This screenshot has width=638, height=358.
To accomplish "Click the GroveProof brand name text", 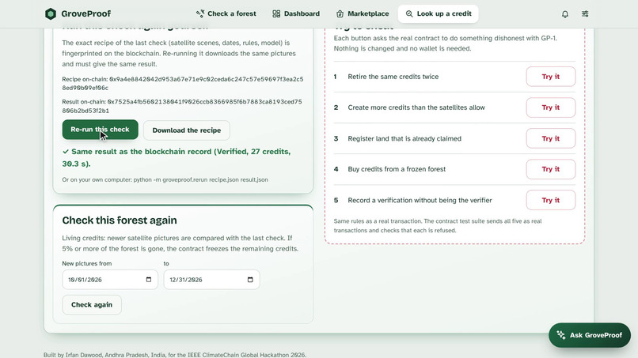I will tap(85, 13).
